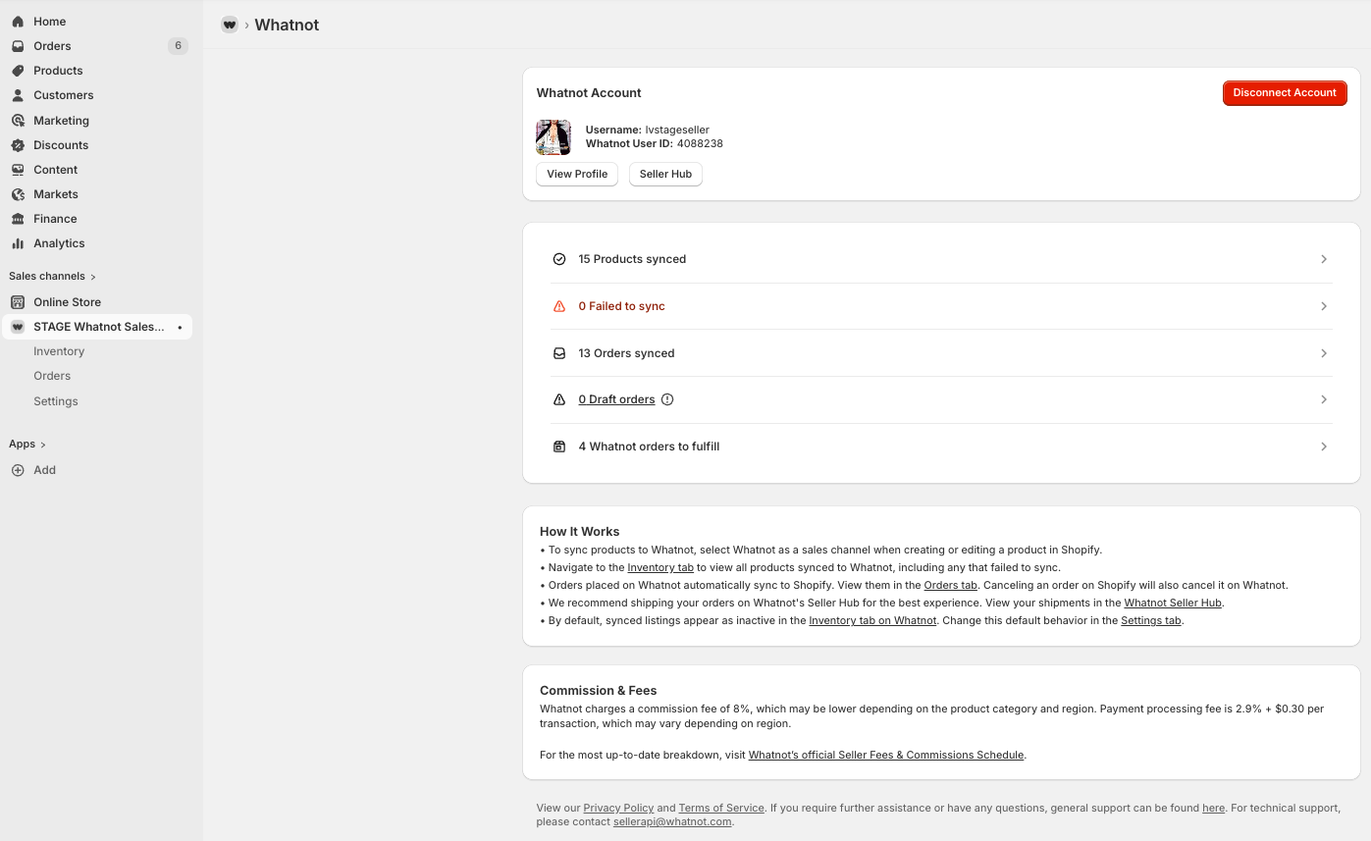Open Settings under Whatnot sales channel
Image resolution: width=1371 pixels, height=841 pixels.
click(56, 401)
